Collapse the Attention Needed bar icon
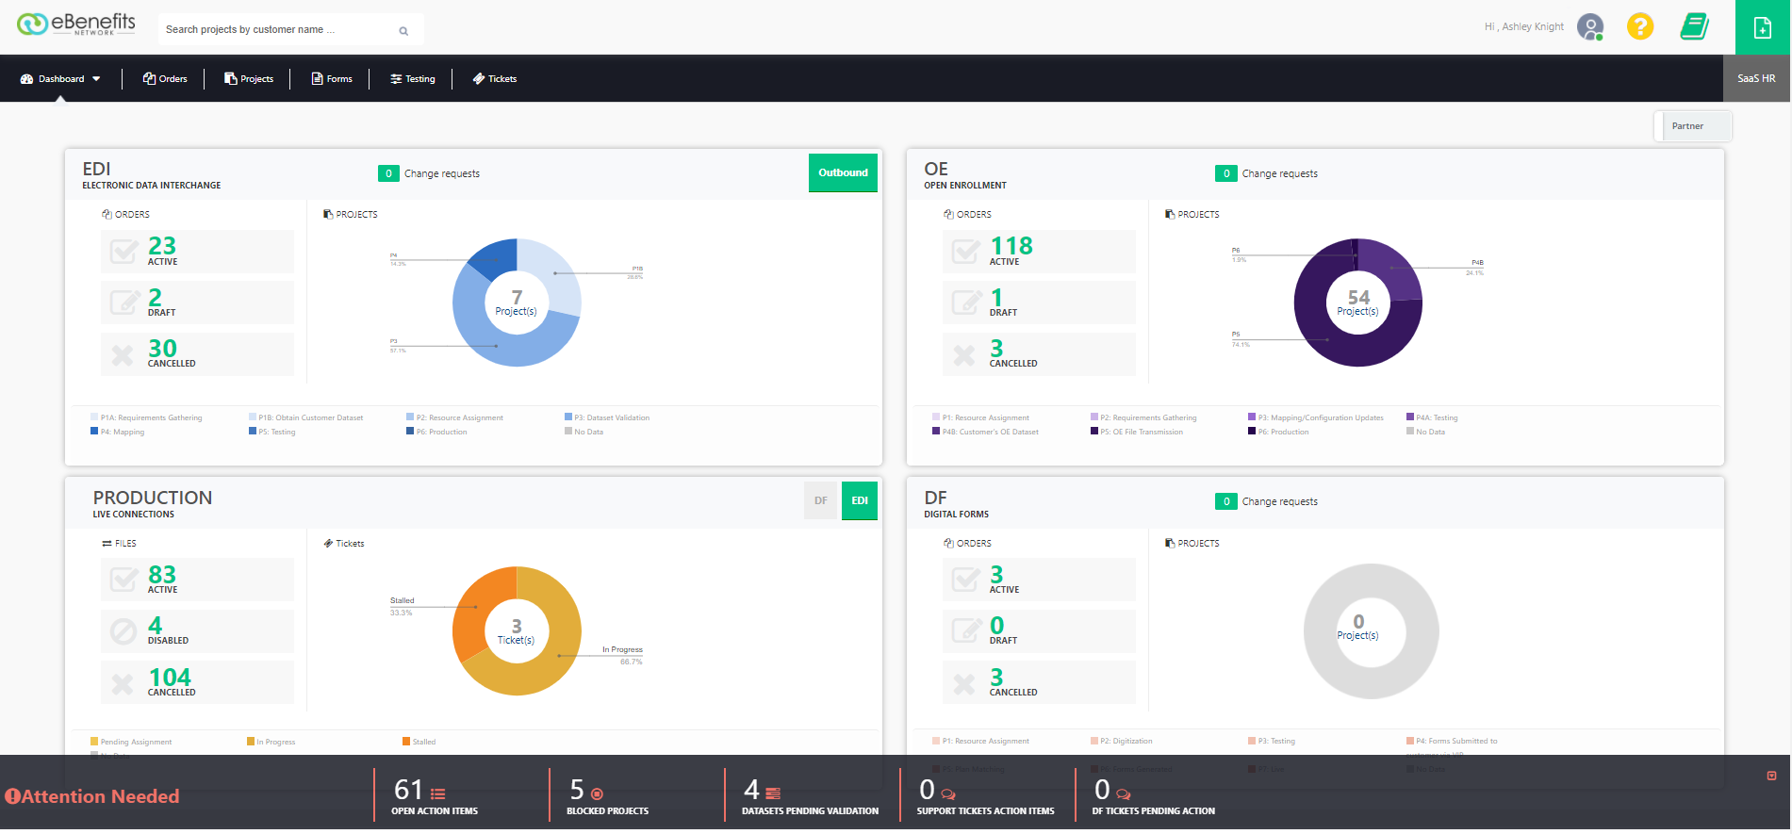The image size is (1792, 834). pos(1771,777)
